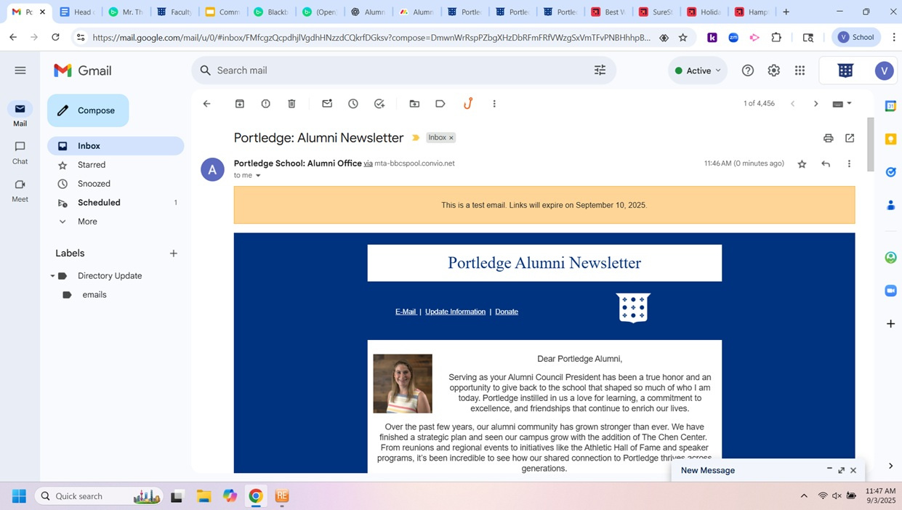Click the Search mail field
Screen dimensions: 902x510
pyautogui.click(x=403, y=70)
